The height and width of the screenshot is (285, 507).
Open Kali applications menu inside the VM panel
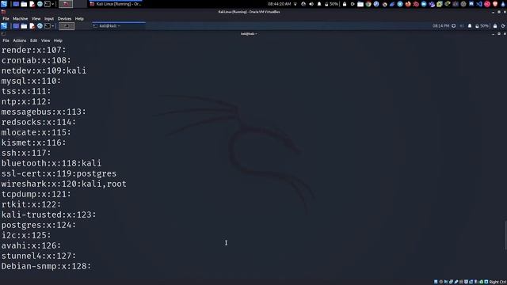point(4,26)
